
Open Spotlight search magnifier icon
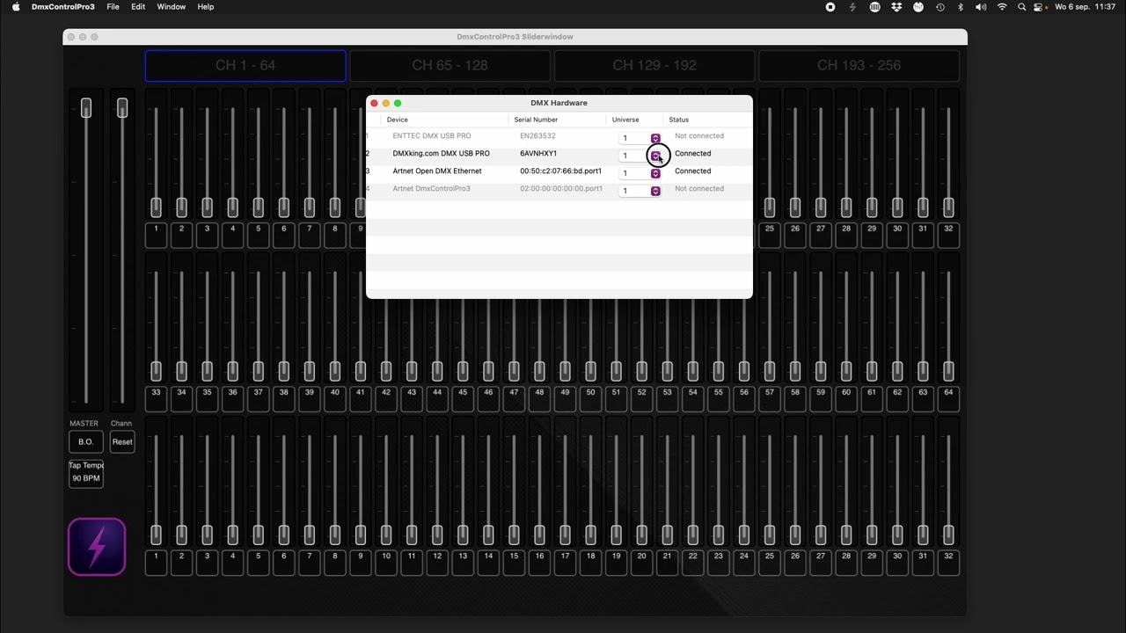coord(1022,7)
